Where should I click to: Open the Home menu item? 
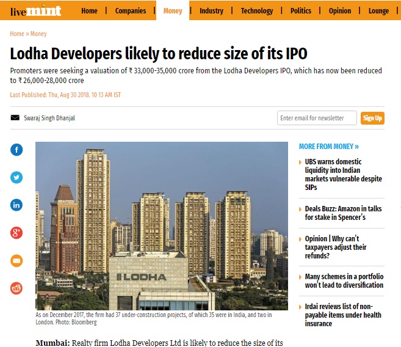click(x=89, y=11)
